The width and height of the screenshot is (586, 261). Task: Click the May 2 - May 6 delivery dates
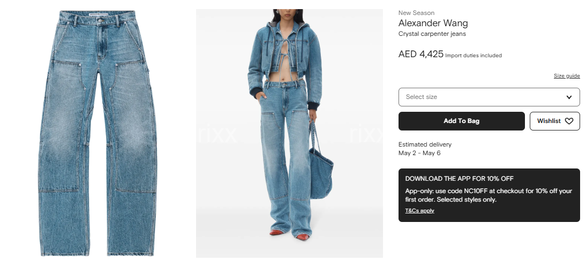pos(419,153)
